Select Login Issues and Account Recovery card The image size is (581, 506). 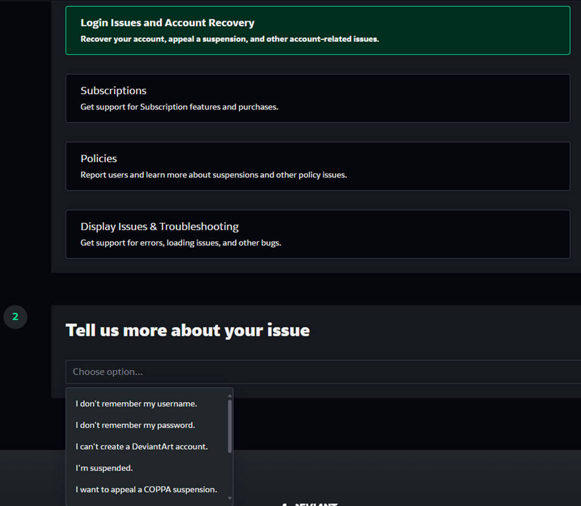318,30
